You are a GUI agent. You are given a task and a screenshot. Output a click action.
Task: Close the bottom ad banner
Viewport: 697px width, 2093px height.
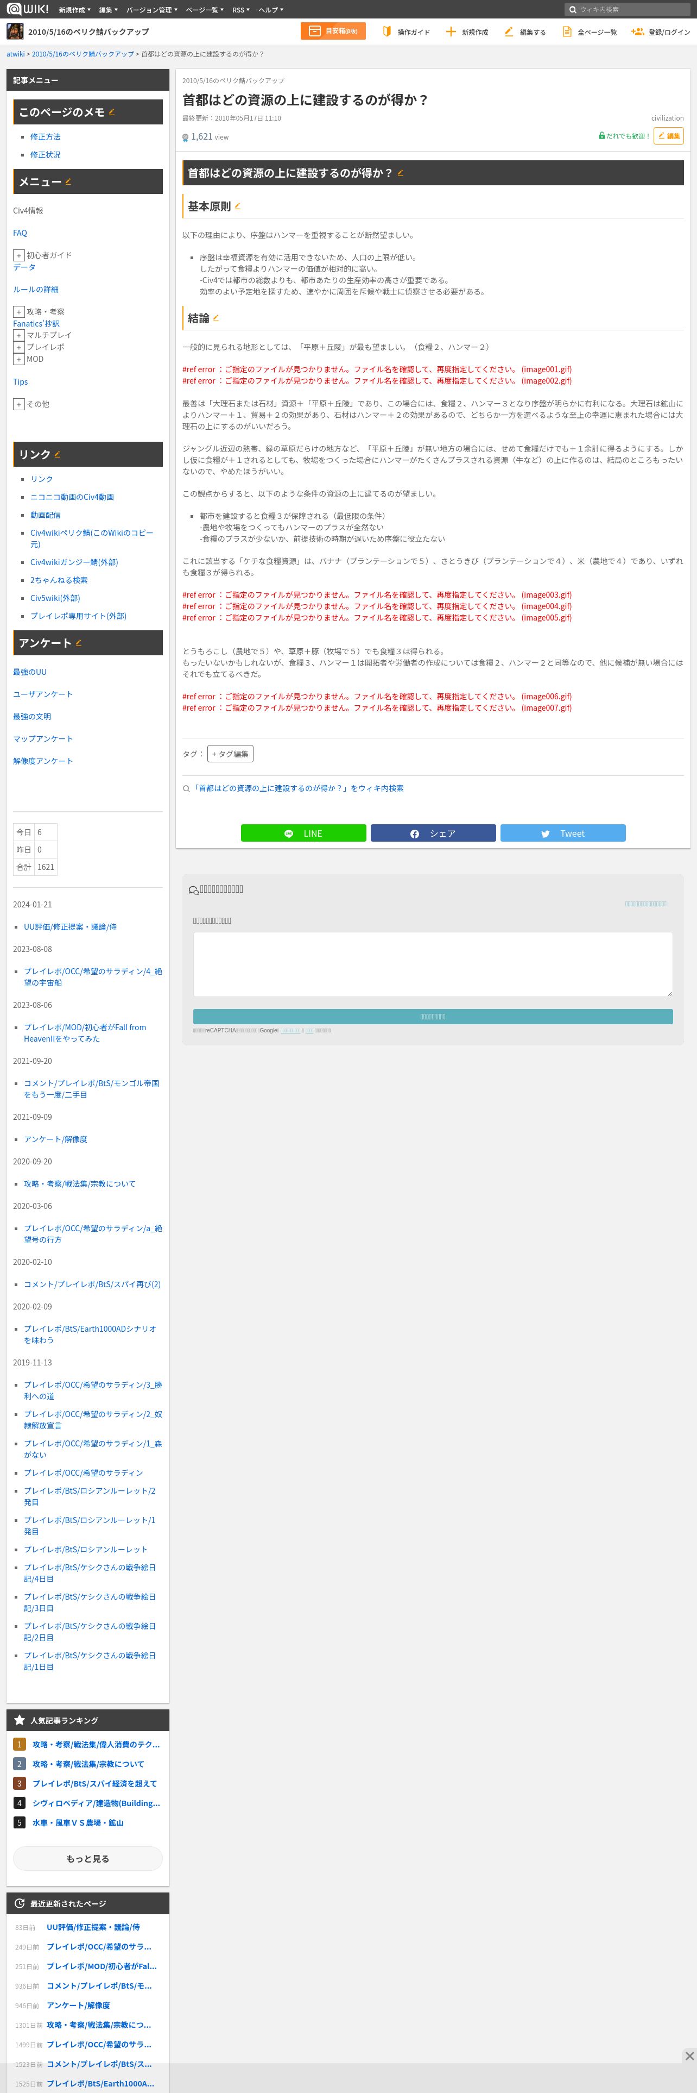click(689, 2056)
